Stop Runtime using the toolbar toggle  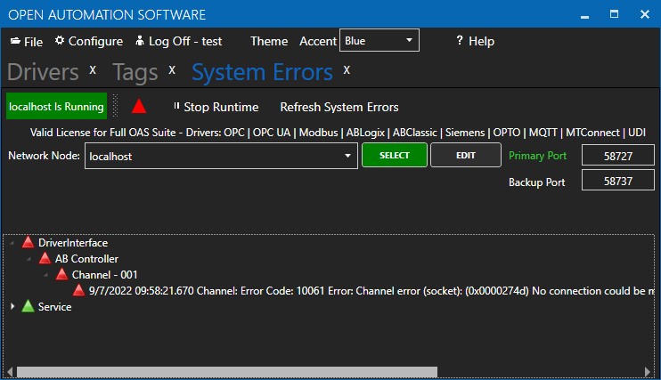[x=215, y=107]
